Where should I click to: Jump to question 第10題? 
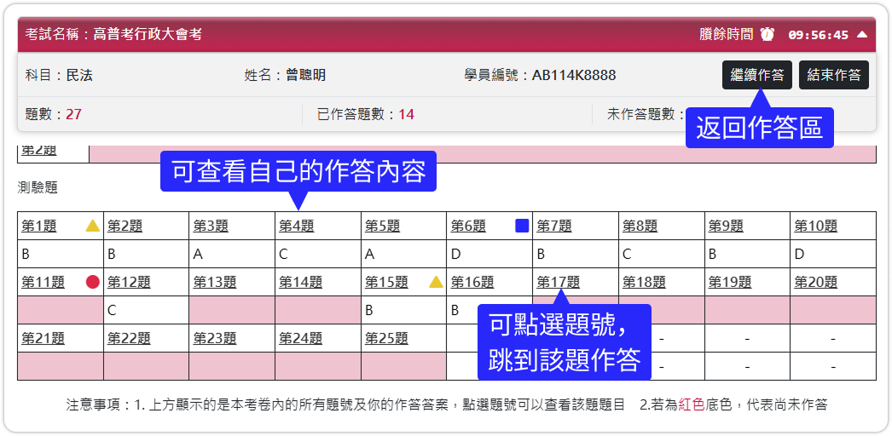point(816,226)
